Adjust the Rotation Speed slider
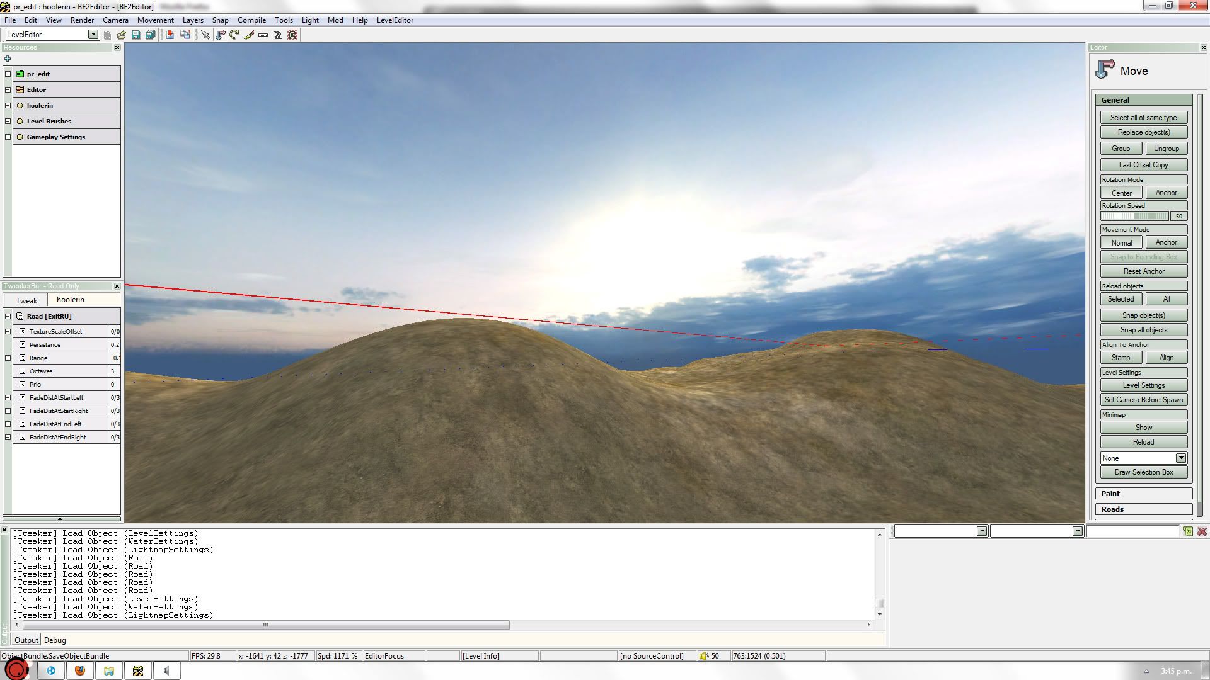This screenshot has width=1210, height=680. click(1134, 216)
